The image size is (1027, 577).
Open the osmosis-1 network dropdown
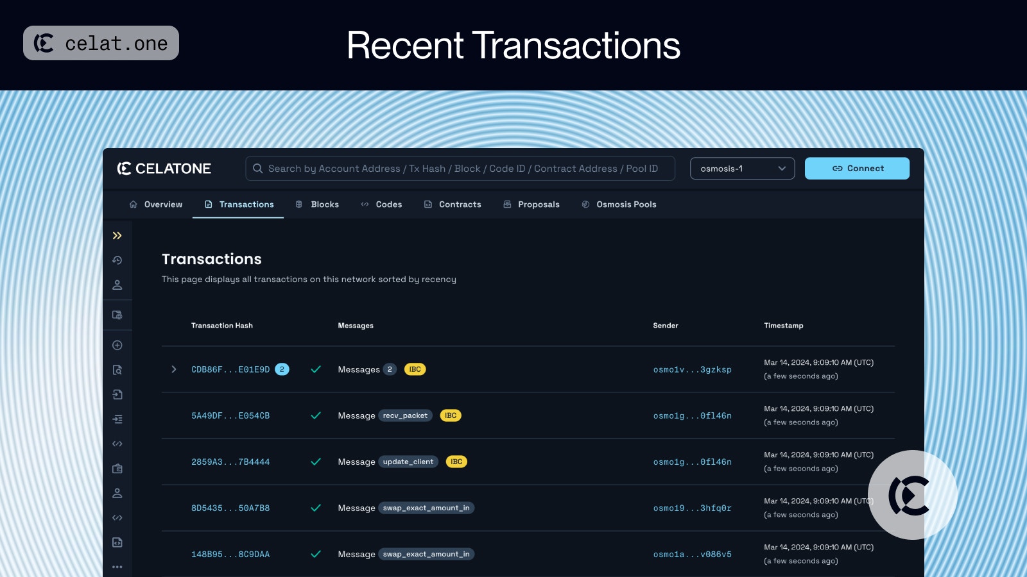(x=743, y=169)
